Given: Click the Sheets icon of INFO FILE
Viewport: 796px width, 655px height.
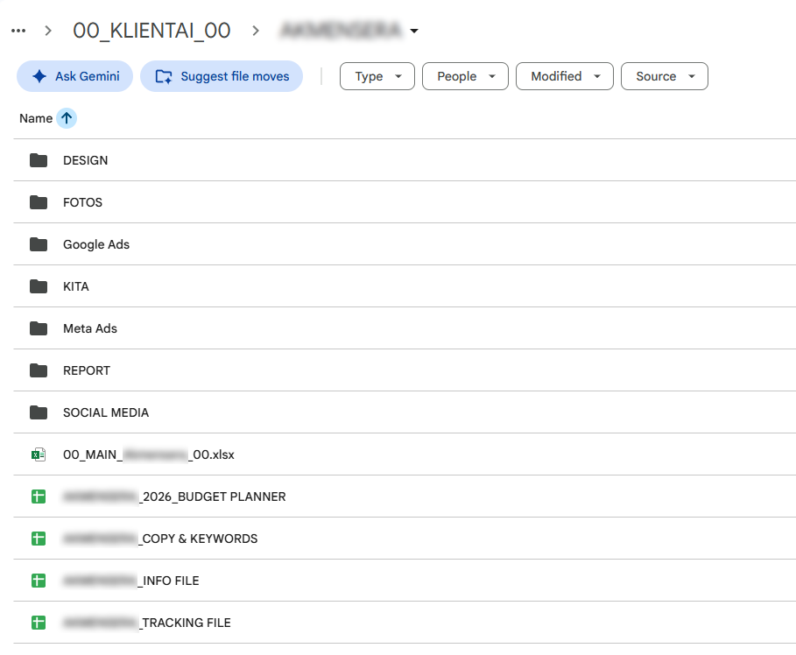Looking at the screenshot, I should (x=39, y=581).
